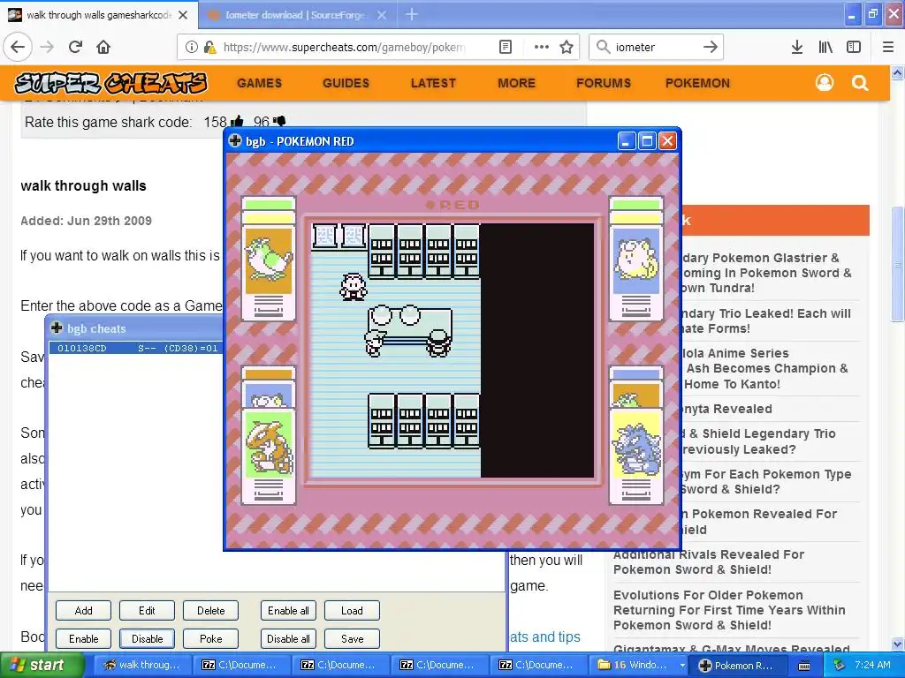Open the library icon
The height and width of the screenshot is (678, 905).
point(825,48)
